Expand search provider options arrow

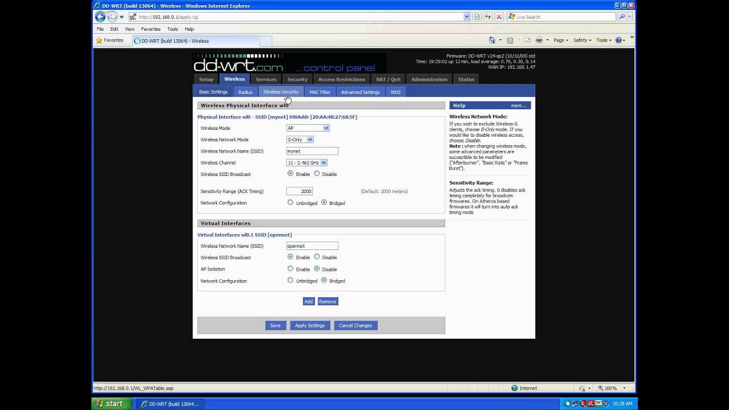(630, 17)
